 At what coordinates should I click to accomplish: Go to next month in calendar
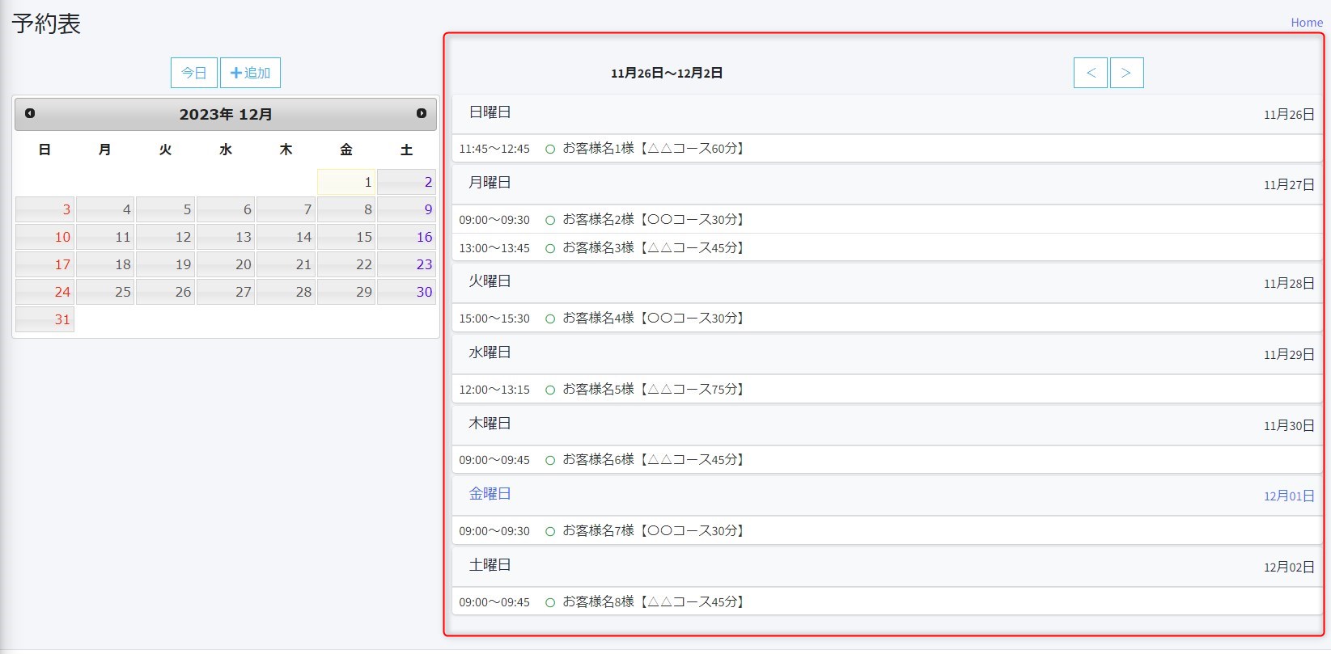422,114
